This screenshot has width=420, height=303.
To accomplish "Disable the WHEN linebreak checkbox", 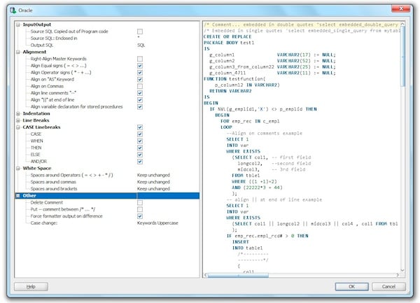I will pos(140,141).
